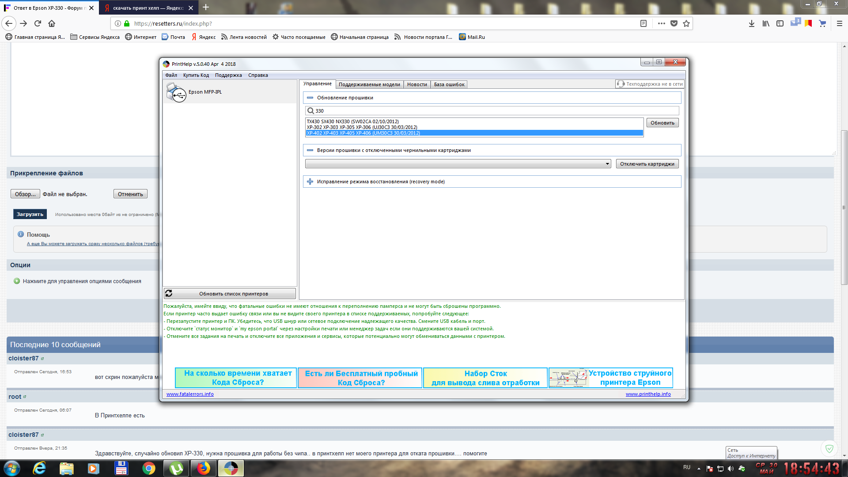This screenshot has height=477, width=848.
Task: Open volume control in system tray
Action: [731, 469]
